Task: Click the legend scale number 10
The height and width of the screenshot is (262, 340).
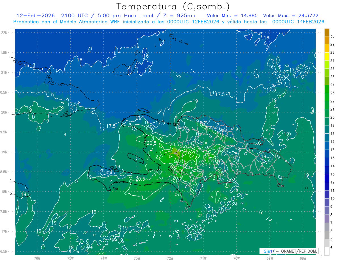Action: pos(333,198)
